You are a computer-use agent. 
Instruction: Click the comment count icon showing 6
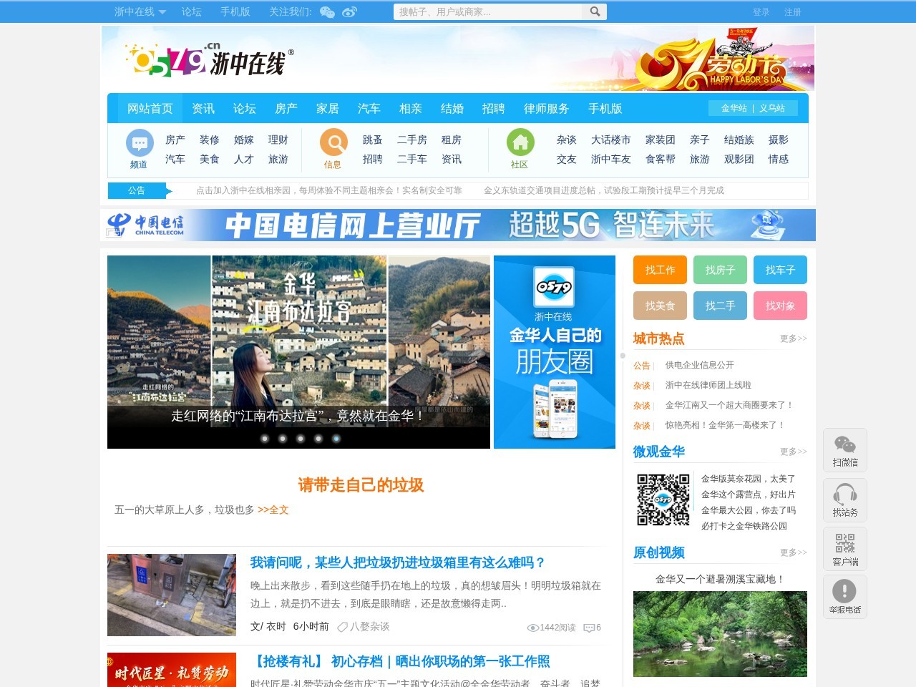[x=588, y=628]
